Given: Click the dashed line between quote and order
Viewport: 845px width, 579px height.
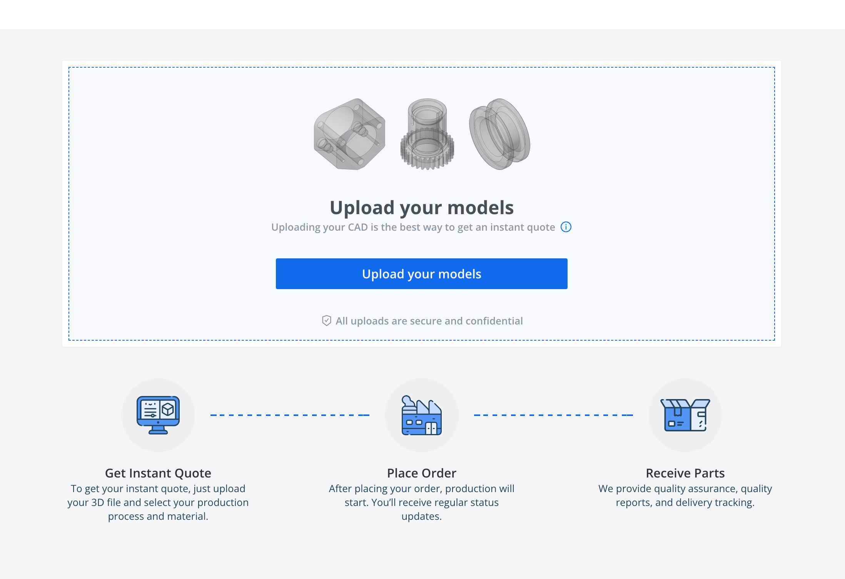Looking at the screenshot, I should pyautogui.click(x=290, y=415).
